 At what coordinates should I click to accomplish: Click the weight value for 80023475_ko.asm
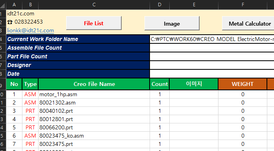[243, 136]
